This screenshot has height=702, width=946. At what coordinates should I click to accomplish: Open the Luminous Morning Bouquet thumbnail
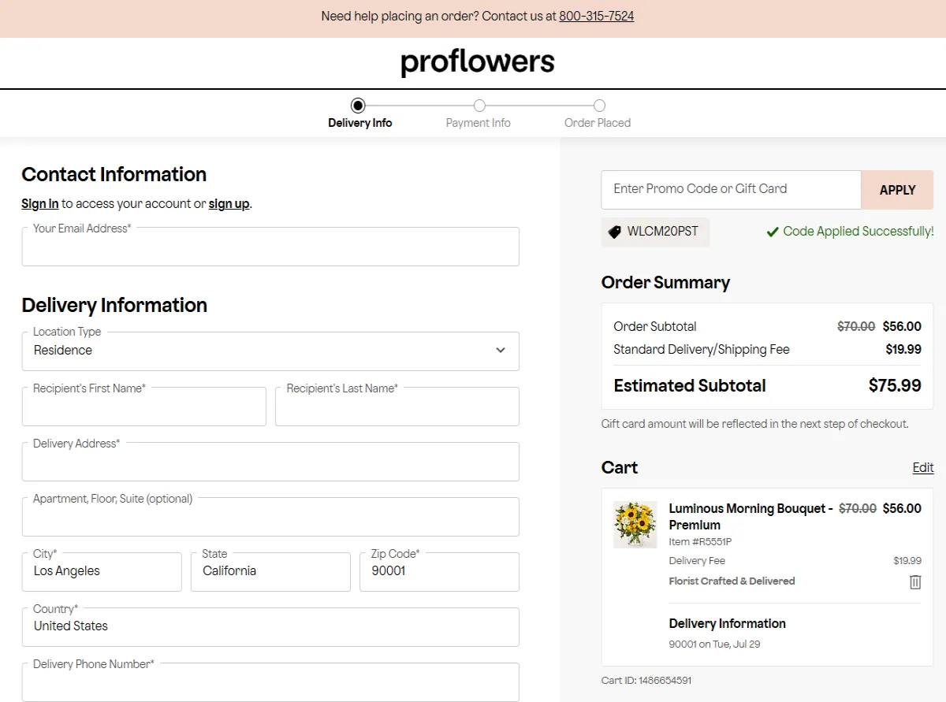coord(635,525)
